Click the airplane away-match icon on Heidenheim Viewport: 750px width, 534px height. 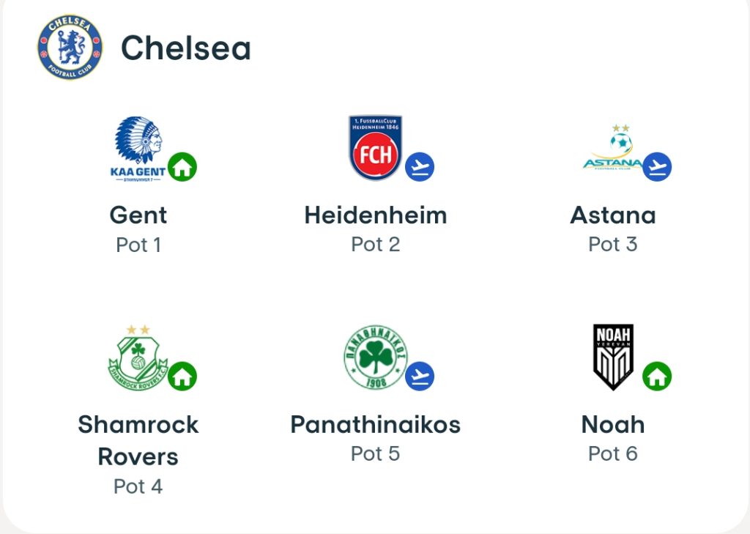click(420, 166)
